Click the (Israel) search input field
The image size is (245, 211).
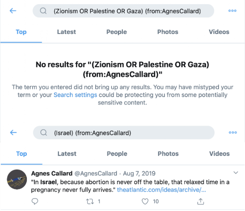click(x=126, y=133)
